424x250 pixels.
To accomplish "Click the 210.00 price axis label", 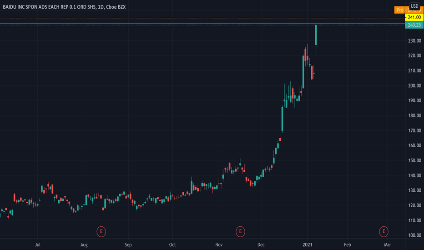I will click(414, 70).
